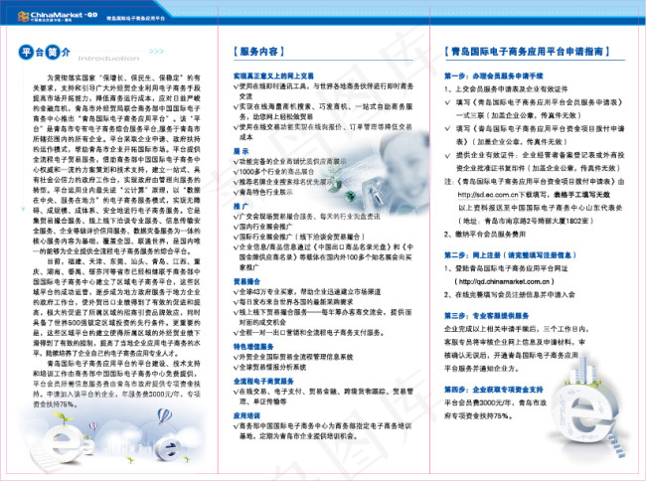Click the address line 青岛市南京路2号绮丽大厦1802室

point(526,222)
